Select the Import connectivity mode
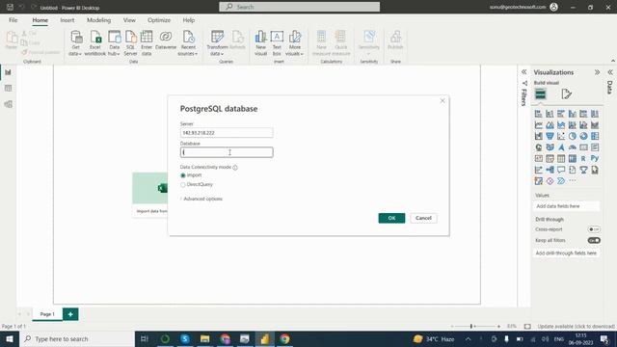The height and width of the screenshot is (347, 617). (183, 175)
